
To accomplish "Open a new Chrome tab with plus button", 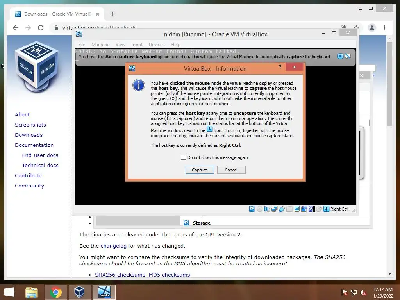I will (x=112, y=14).
